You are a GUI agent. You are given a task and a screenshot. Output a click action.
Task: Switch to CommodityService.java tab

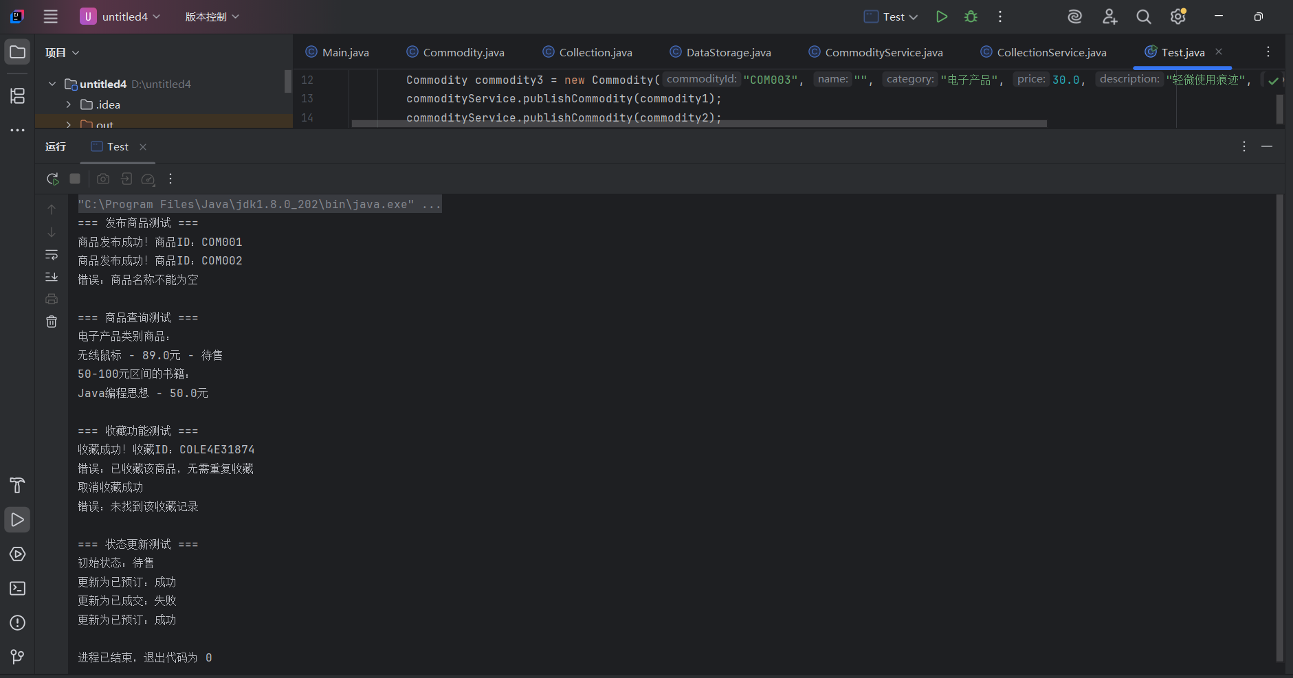(x=876, y=52)
